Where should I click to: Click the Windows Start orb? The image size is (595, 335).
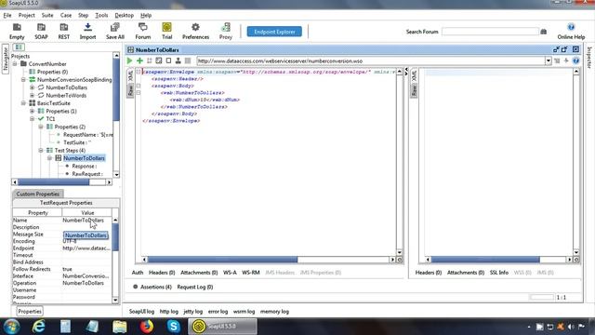(11, 327)
